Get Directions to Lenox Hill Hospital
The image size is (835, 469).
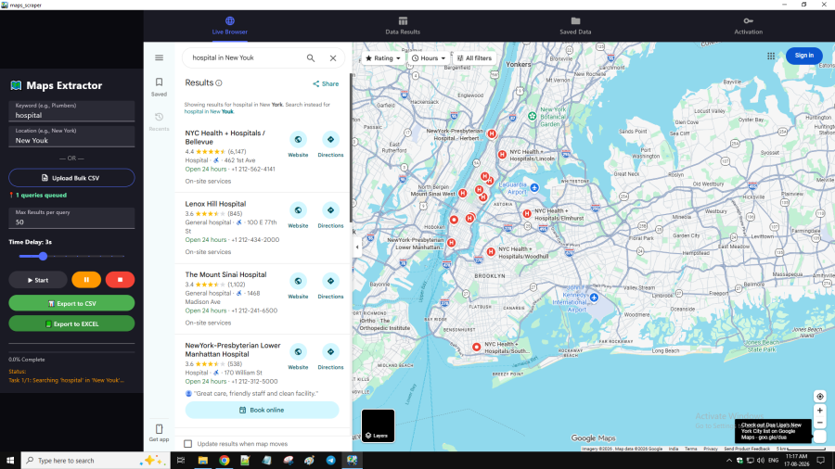[x=330, y=215]
